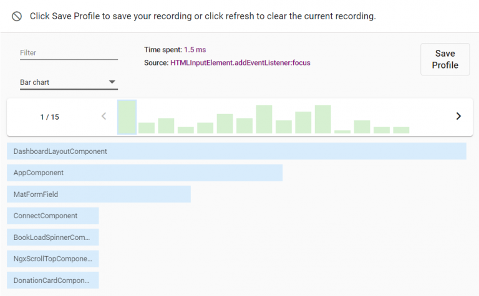Go to the next frame with right chevron

458,116
